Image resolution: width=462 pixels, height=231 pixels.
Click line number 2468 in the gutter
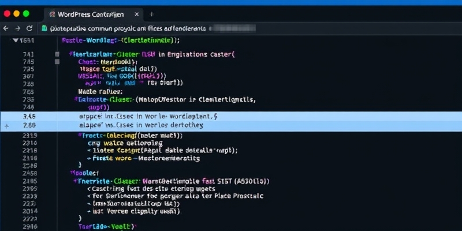tap(29, 173)
